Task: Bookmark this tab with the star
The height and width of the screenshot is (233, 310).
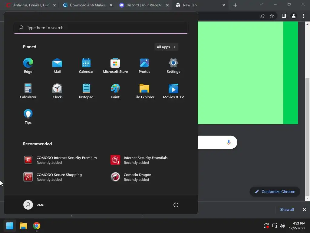Action: coord(272,16)
